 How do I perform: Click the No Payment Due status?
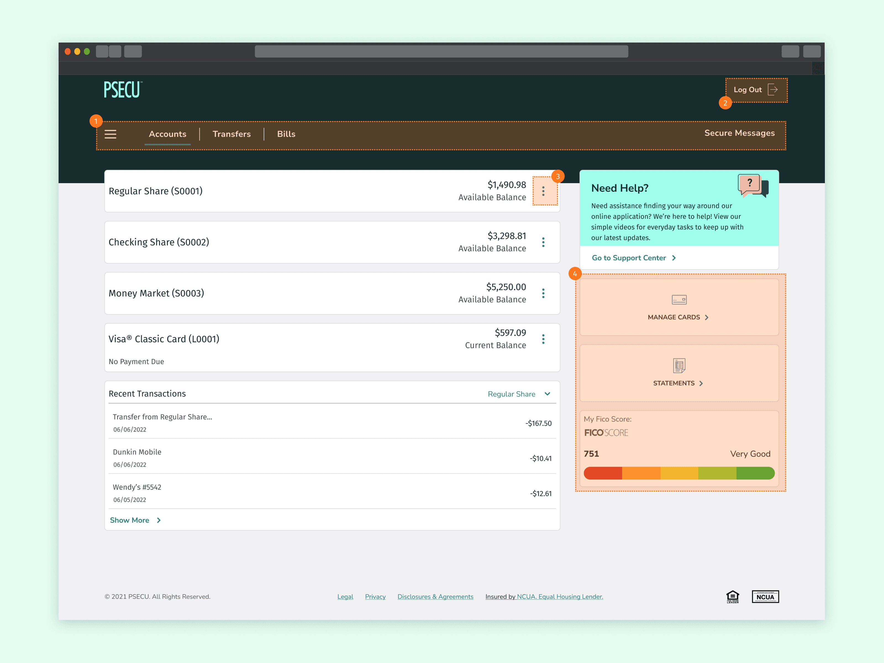136,362
